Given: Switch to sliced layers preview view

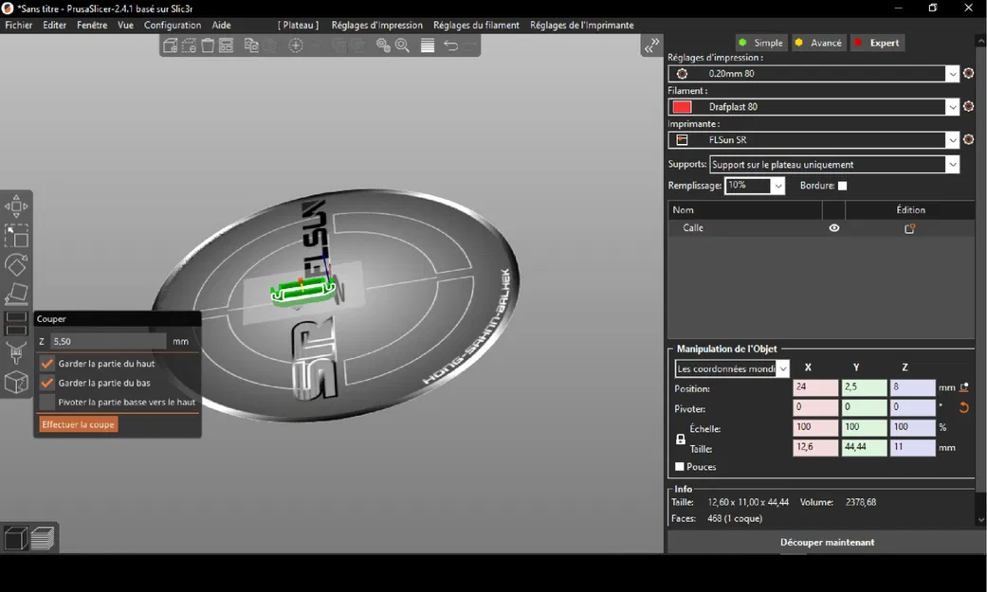Looking at the screenshot, I should 44,538.
